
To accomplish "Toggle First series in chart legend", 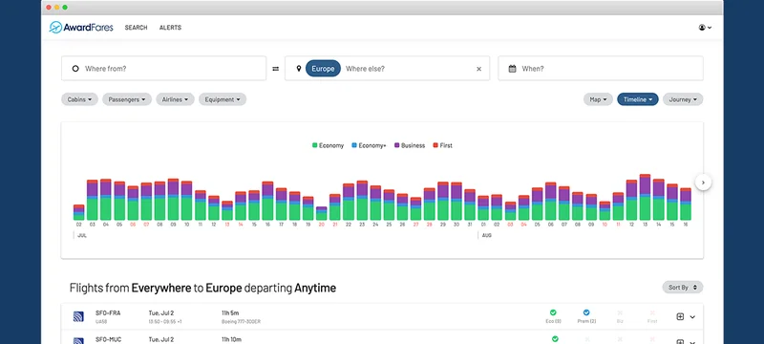I will tap(442, 145).
